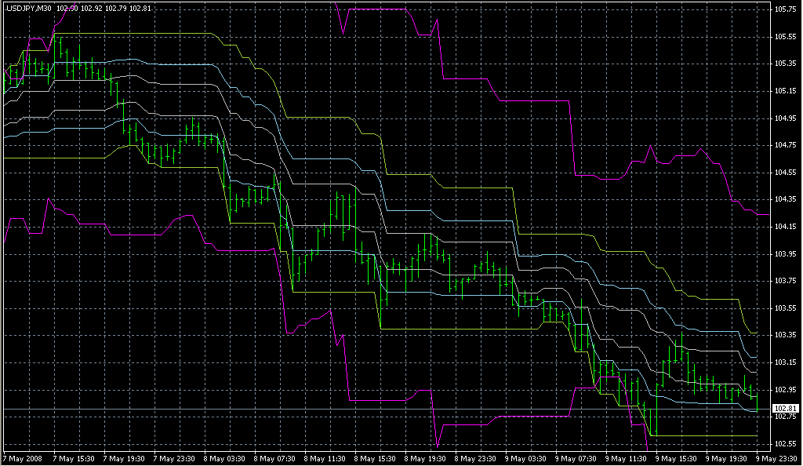
Task: Click the 7 May 23:30 time label
Action: [x=173, y=459]
